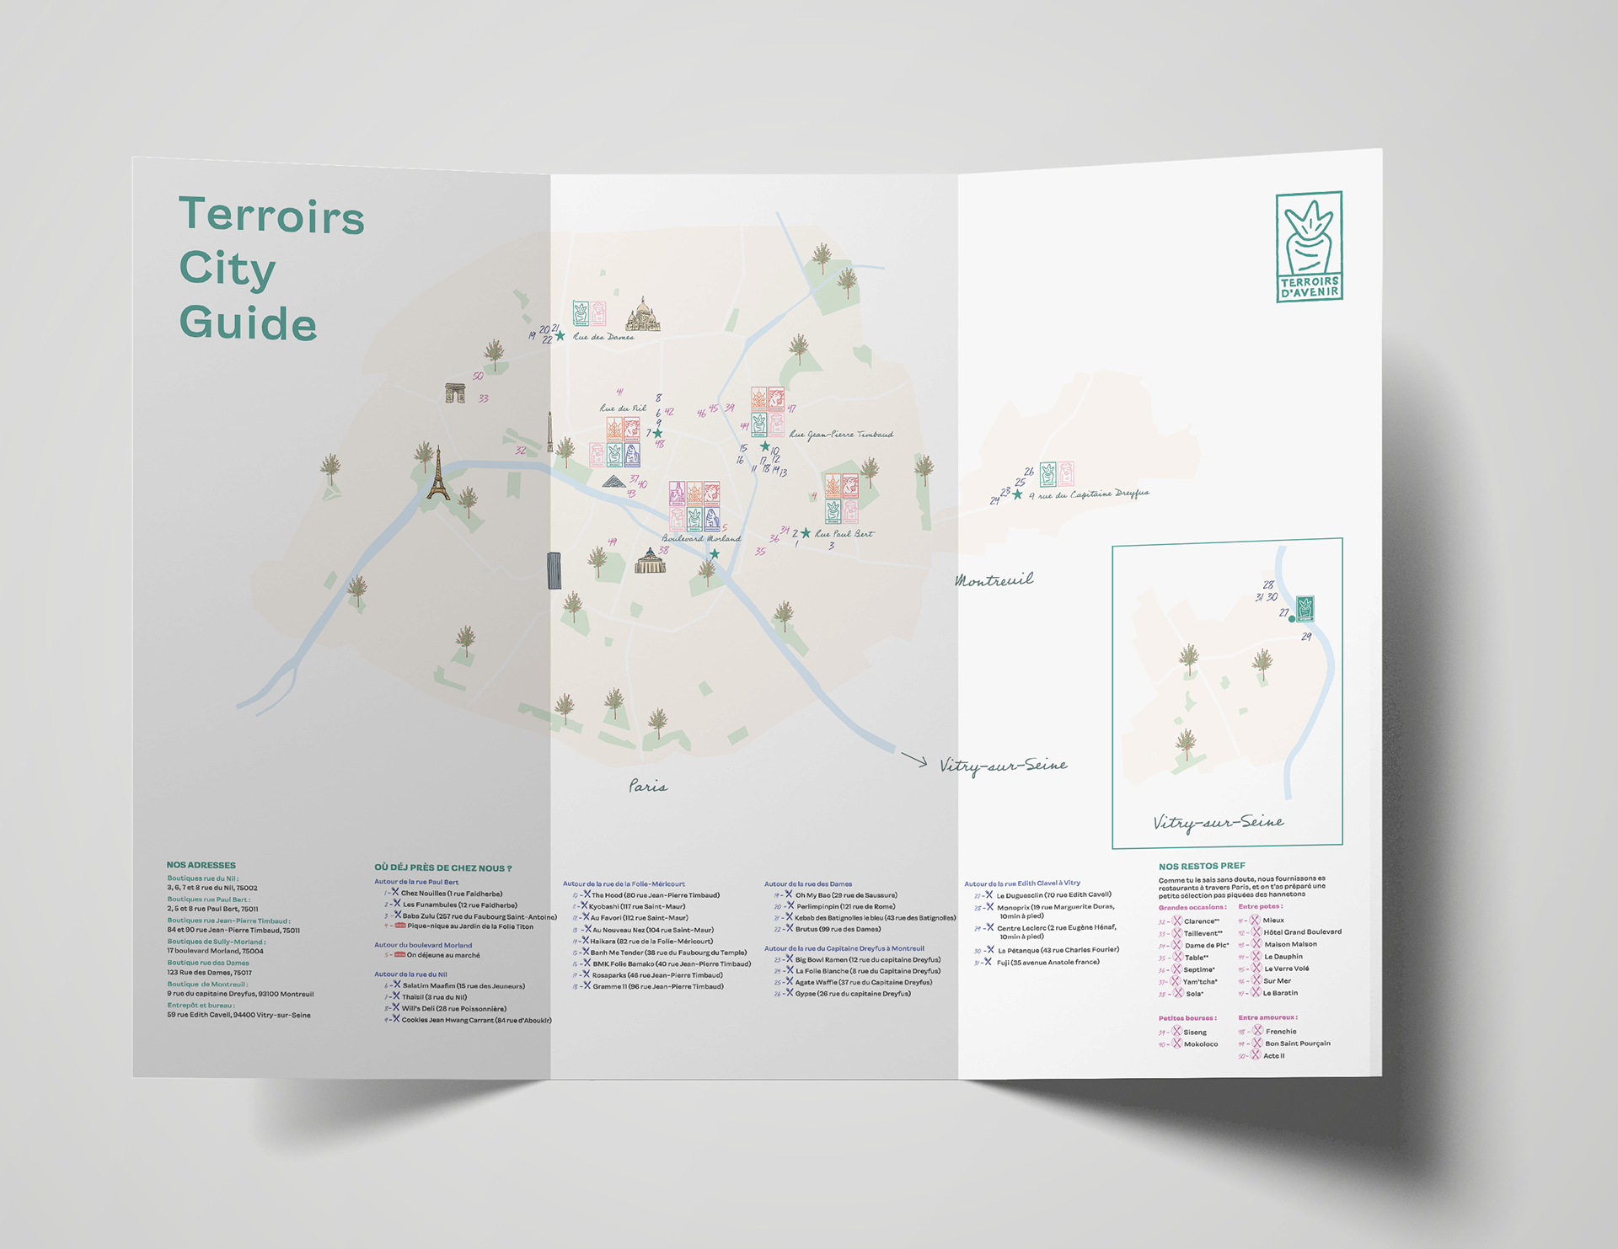Click 'Will's Deli (28 rue Poissonnière)' entry
Screen dimensions: 1618x1249
(x=454, y=1008)
